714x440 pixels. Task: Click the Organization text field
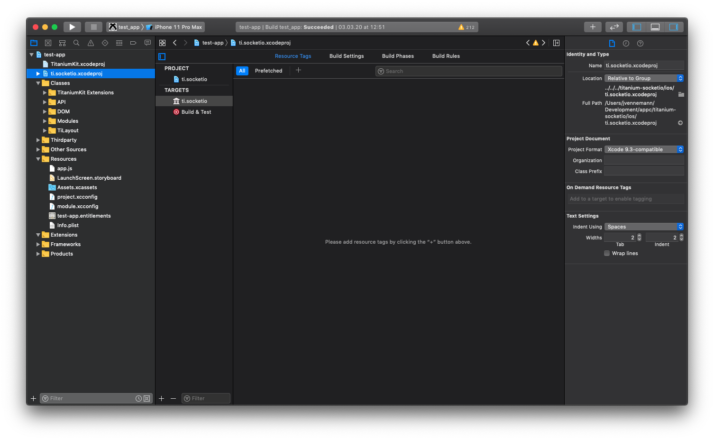click(644, 160)
